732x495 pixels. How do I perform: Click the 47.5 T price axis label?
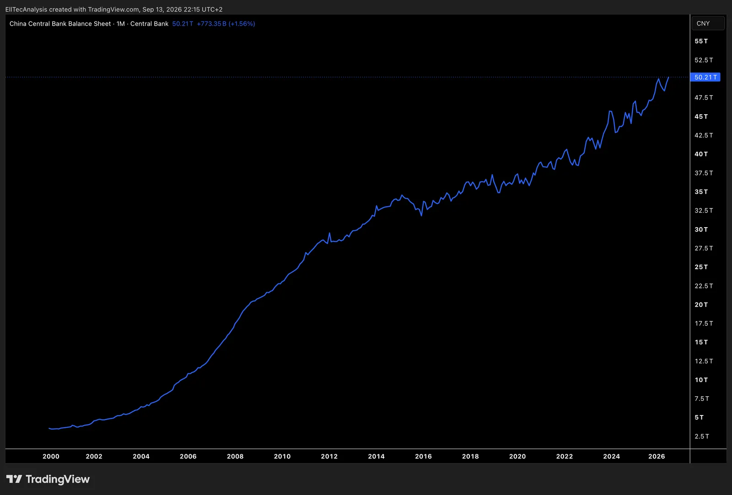(x=704, y=97)
